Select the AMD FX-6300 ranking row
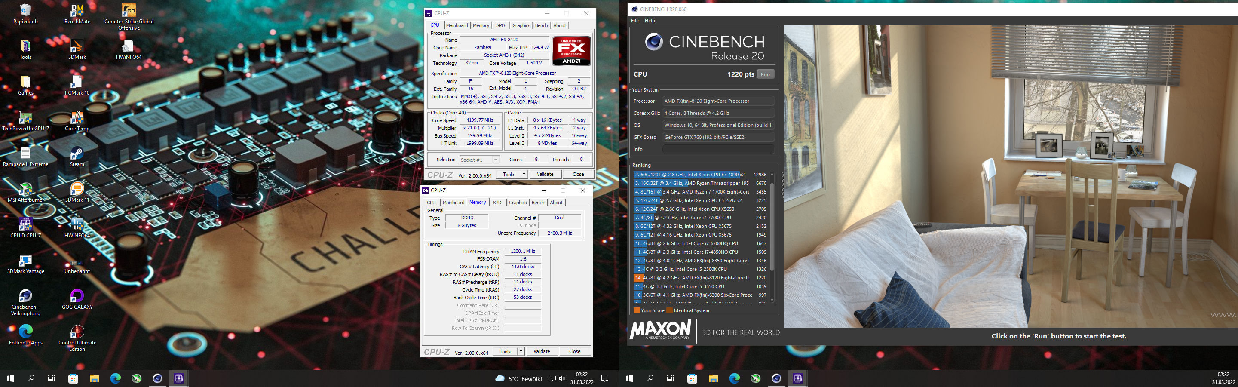Image resolution: width=1238 pixels, height=387 pixels. point(700,295)
